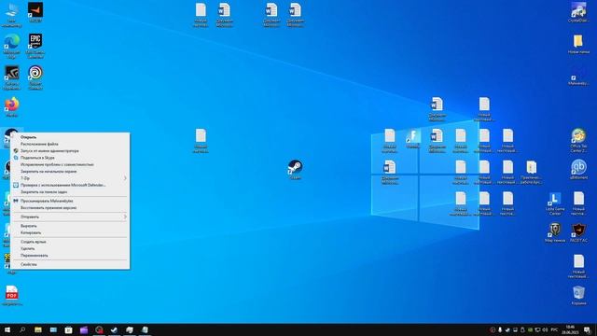This screenshot has height=336, width=597.
Task: Choose Закрепить на начальном экране
Action: pyautogui.click(x=70, y=172)
